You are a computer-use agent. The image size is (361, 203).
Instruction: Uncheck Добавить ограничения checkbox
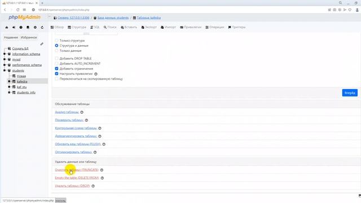(56, 69)
